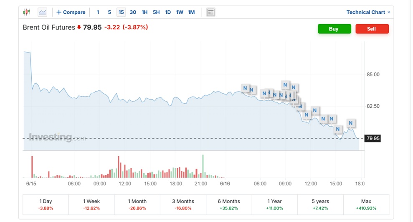Click the 6/16 date axis label

[225, 184]
